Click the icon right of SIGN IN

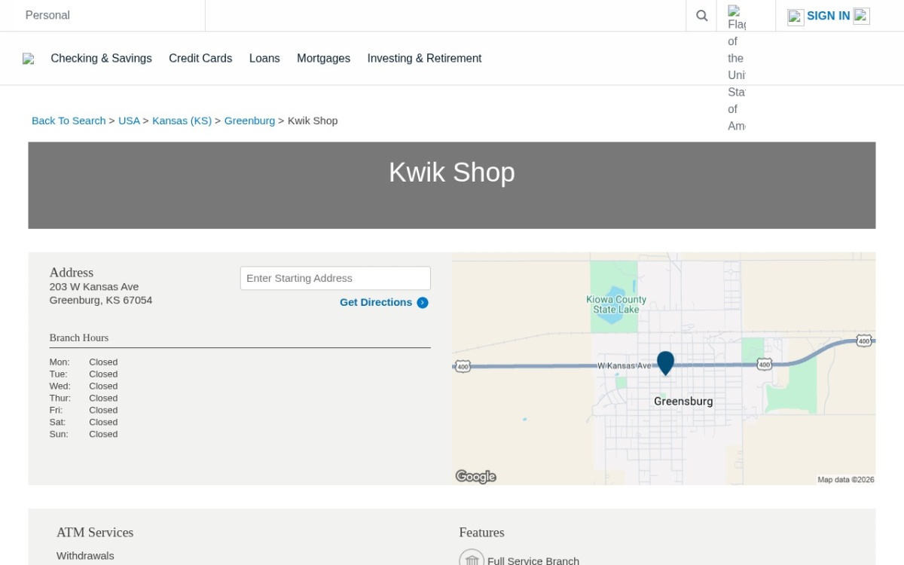point(862,16)
